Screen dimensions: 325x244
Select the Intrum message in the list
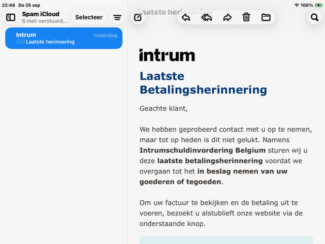click(x=64, y=38)
